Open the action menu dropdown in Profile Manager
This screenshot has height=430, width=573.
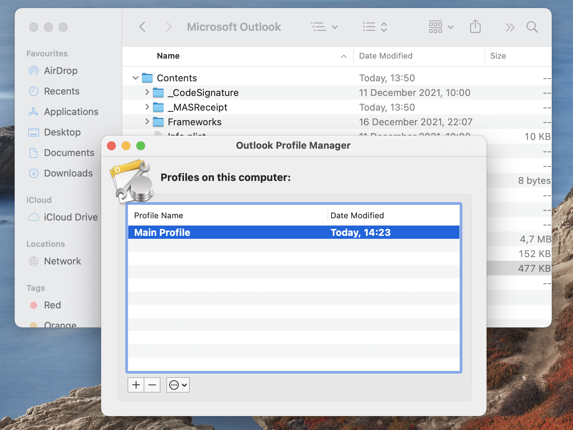click(178, 385)
